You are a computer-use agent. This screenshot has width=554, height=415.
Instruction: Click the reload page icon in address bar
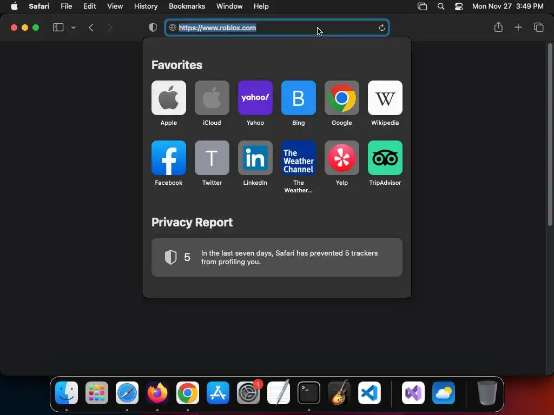click(x=381, y=28)
